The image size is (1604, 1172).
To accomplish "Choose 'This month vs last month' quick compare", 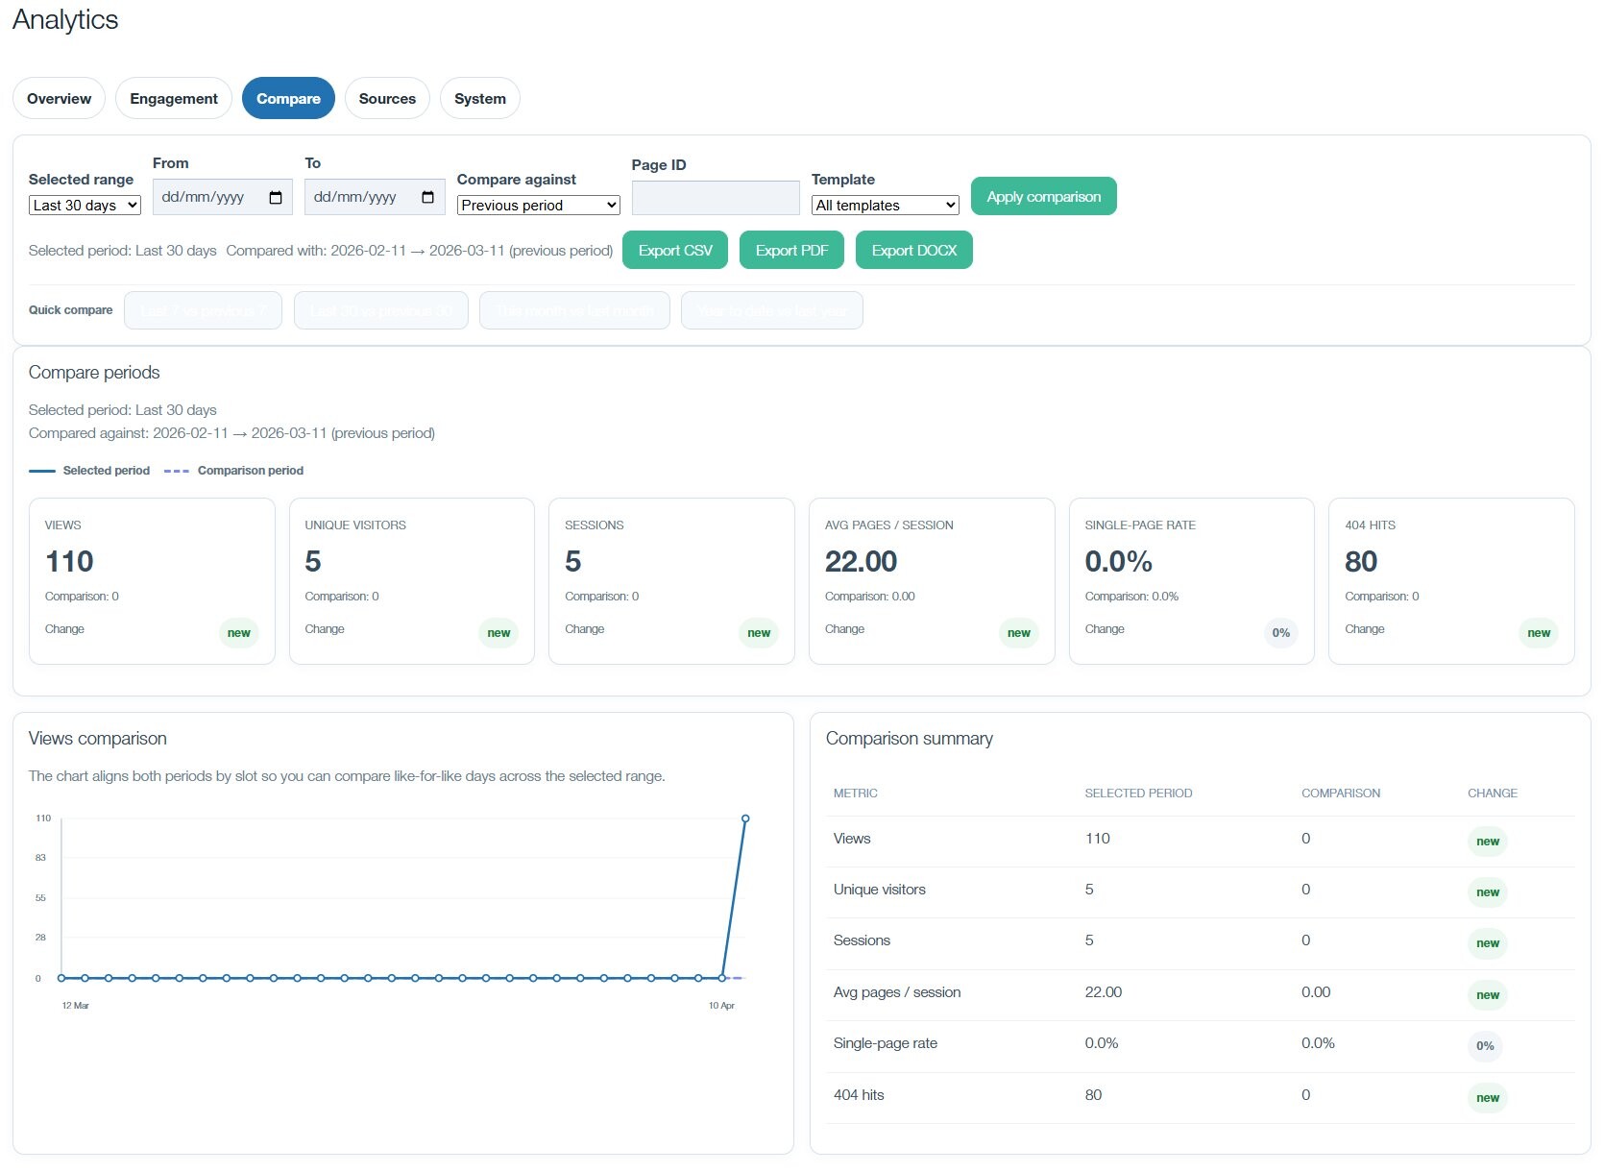I will [574, 311].
